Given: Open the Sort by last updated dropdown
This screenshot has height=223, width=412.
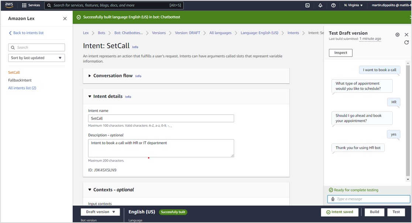Looking at the screenshot, I should [37, 58].
